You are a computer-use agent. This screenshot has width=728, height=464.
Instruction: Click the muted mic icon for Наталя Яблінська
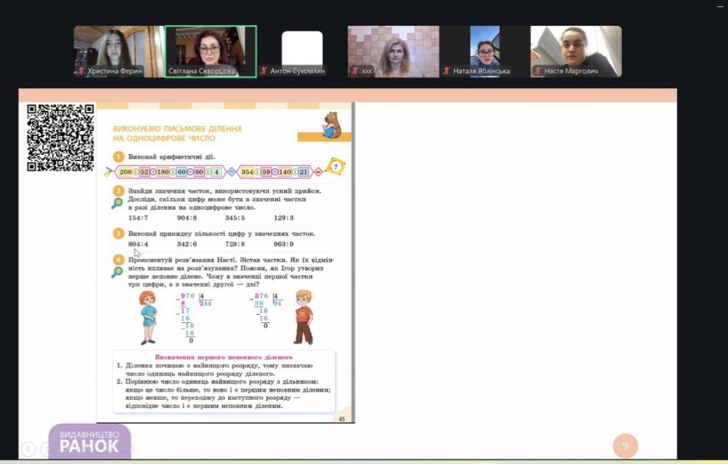point(446,71)
